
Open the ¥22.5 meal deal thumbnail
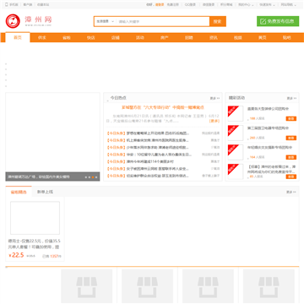(35, 218)
